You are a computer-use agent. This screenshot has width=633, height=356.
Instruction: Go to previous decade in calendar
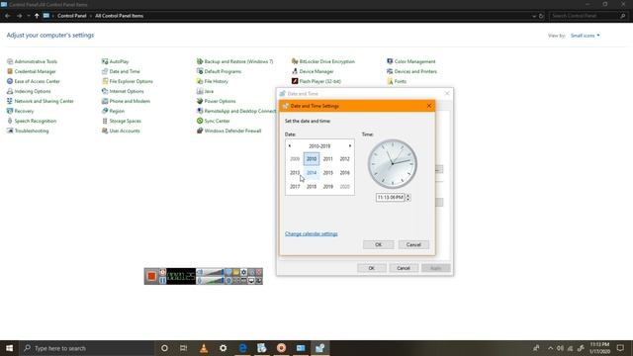click(290, 146)
